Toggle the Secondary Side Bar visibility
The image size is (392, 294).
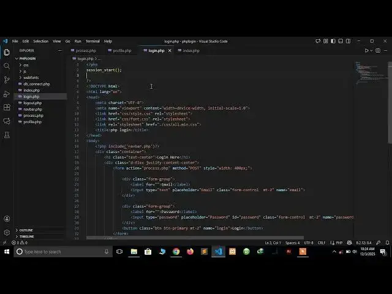pos(348,41)
